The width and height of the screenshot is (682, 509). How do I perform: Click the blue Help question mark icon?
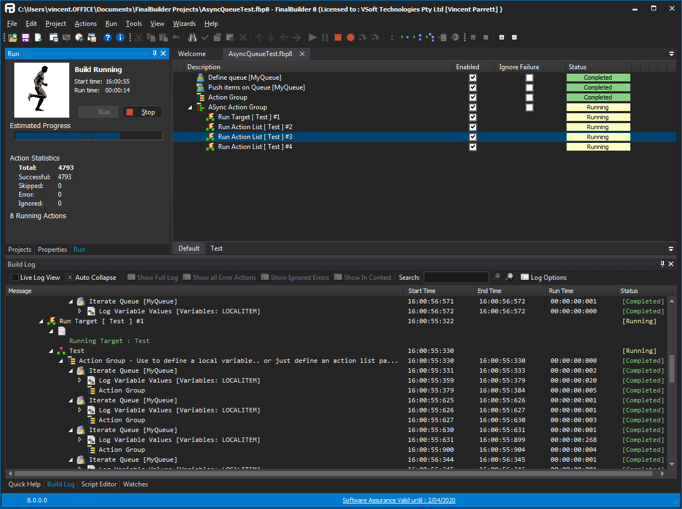108,37
